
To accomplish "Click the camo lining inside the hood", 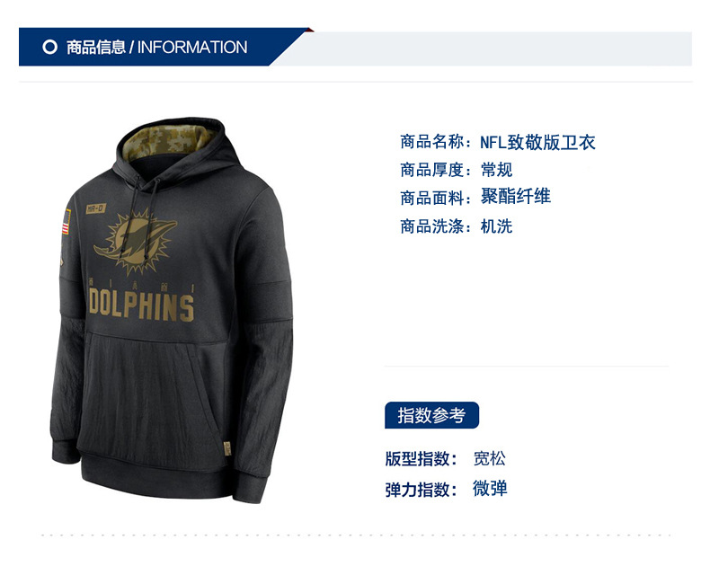I will point(167,141).
